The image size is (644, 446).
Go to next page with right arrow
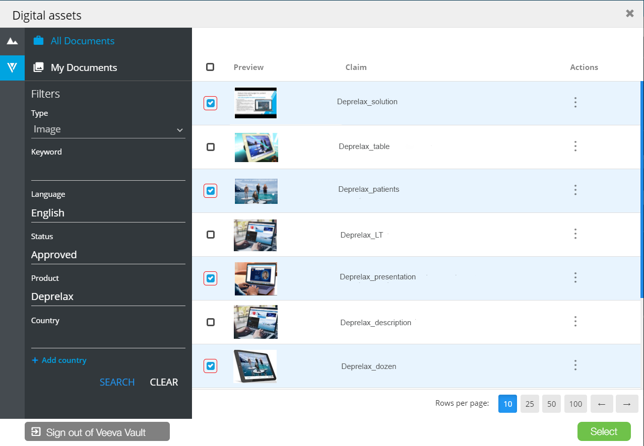(x=627, y=404)
